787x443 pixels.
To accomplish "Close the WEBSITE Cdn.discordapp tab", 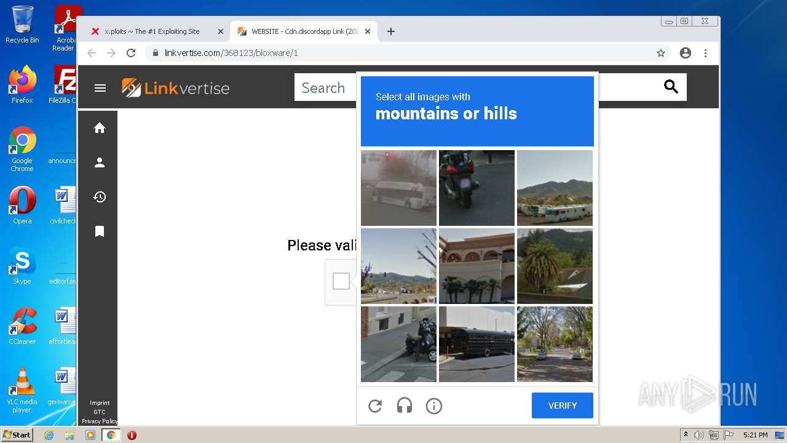I will (x=368, y=31).
